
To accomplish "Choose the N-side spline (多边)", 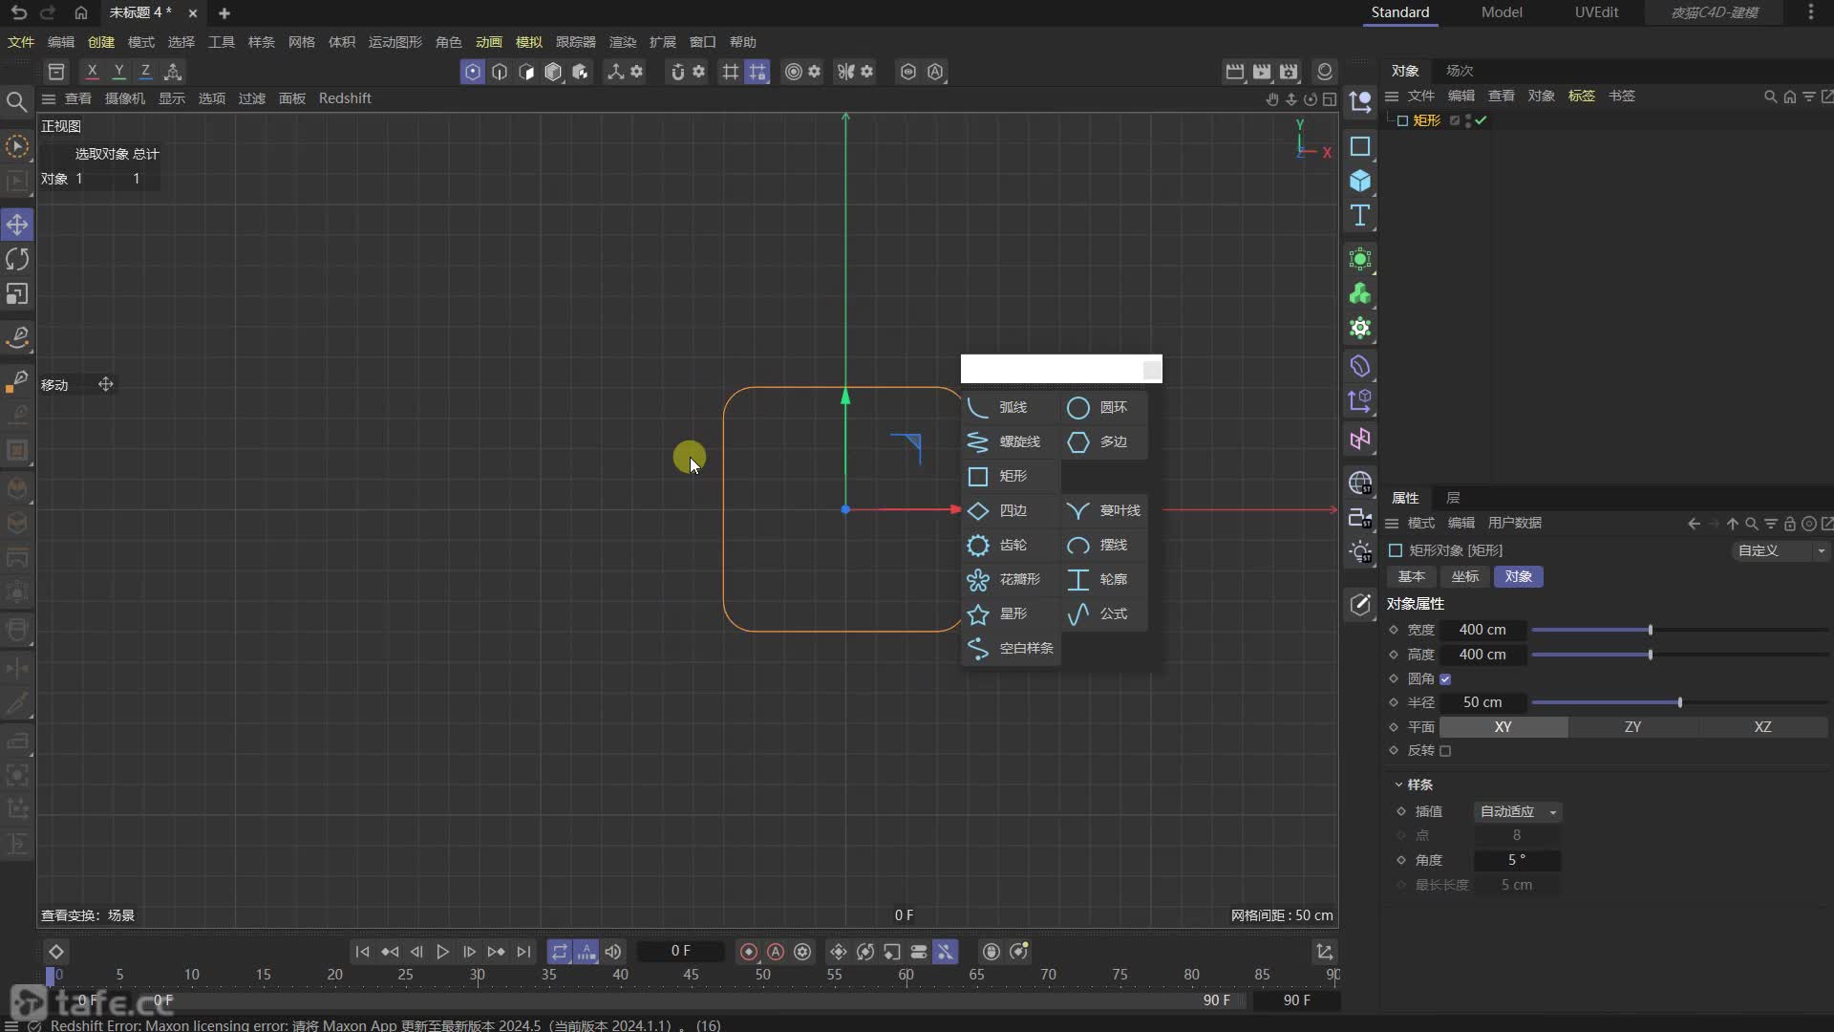I will click(1103, 441).
